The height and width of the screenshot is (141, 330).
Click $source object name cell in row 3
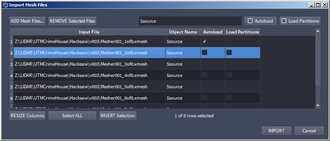pos(183,64)
